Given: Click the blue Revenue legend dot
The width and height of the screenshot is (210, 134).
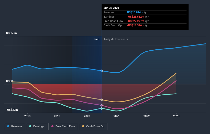Looking at the screenshot, I should [x=8, y=126].
